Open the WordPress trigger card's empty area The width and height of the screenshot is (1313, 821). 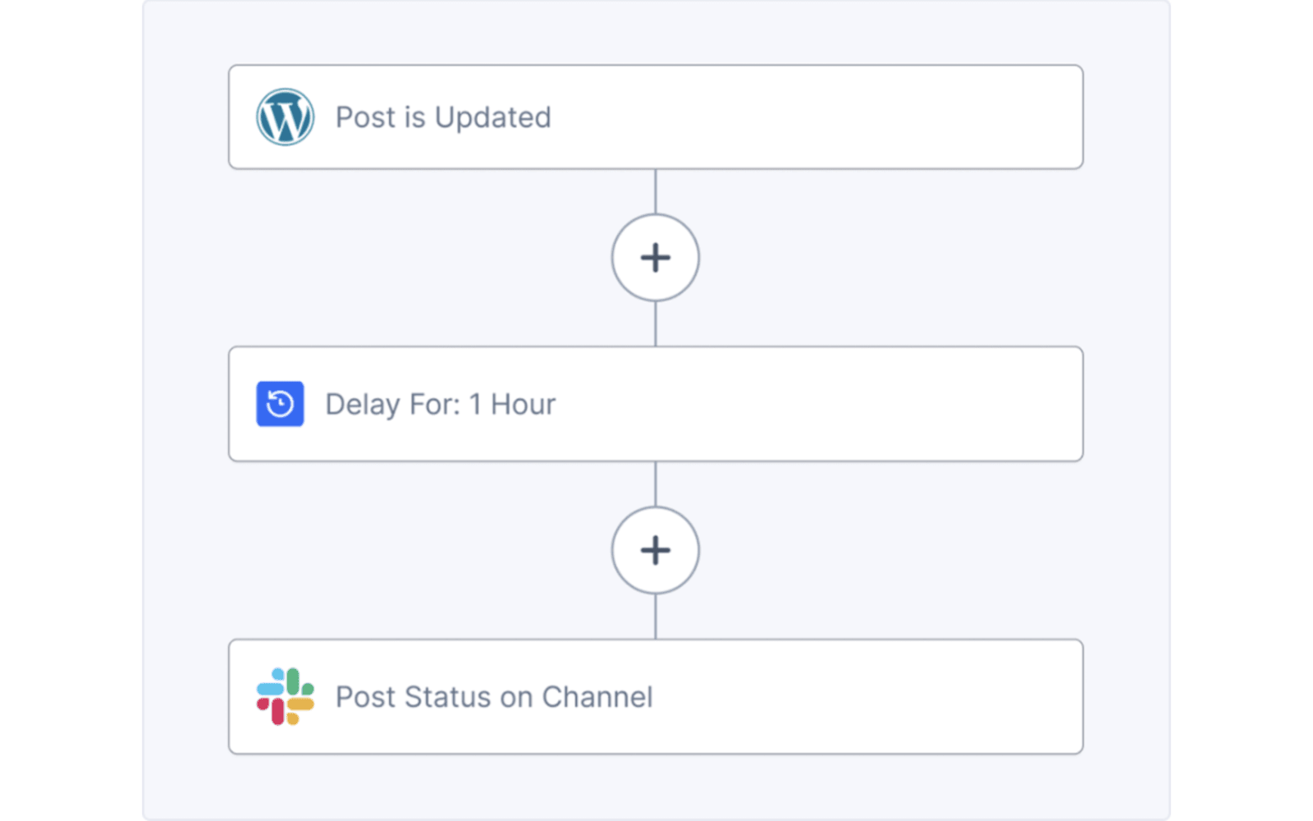tap(821, 117)
